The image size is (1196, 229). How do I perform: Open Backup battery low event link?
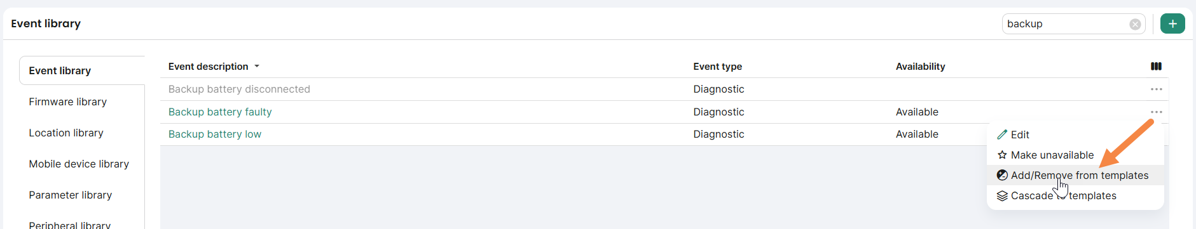(x=215, y=134)
